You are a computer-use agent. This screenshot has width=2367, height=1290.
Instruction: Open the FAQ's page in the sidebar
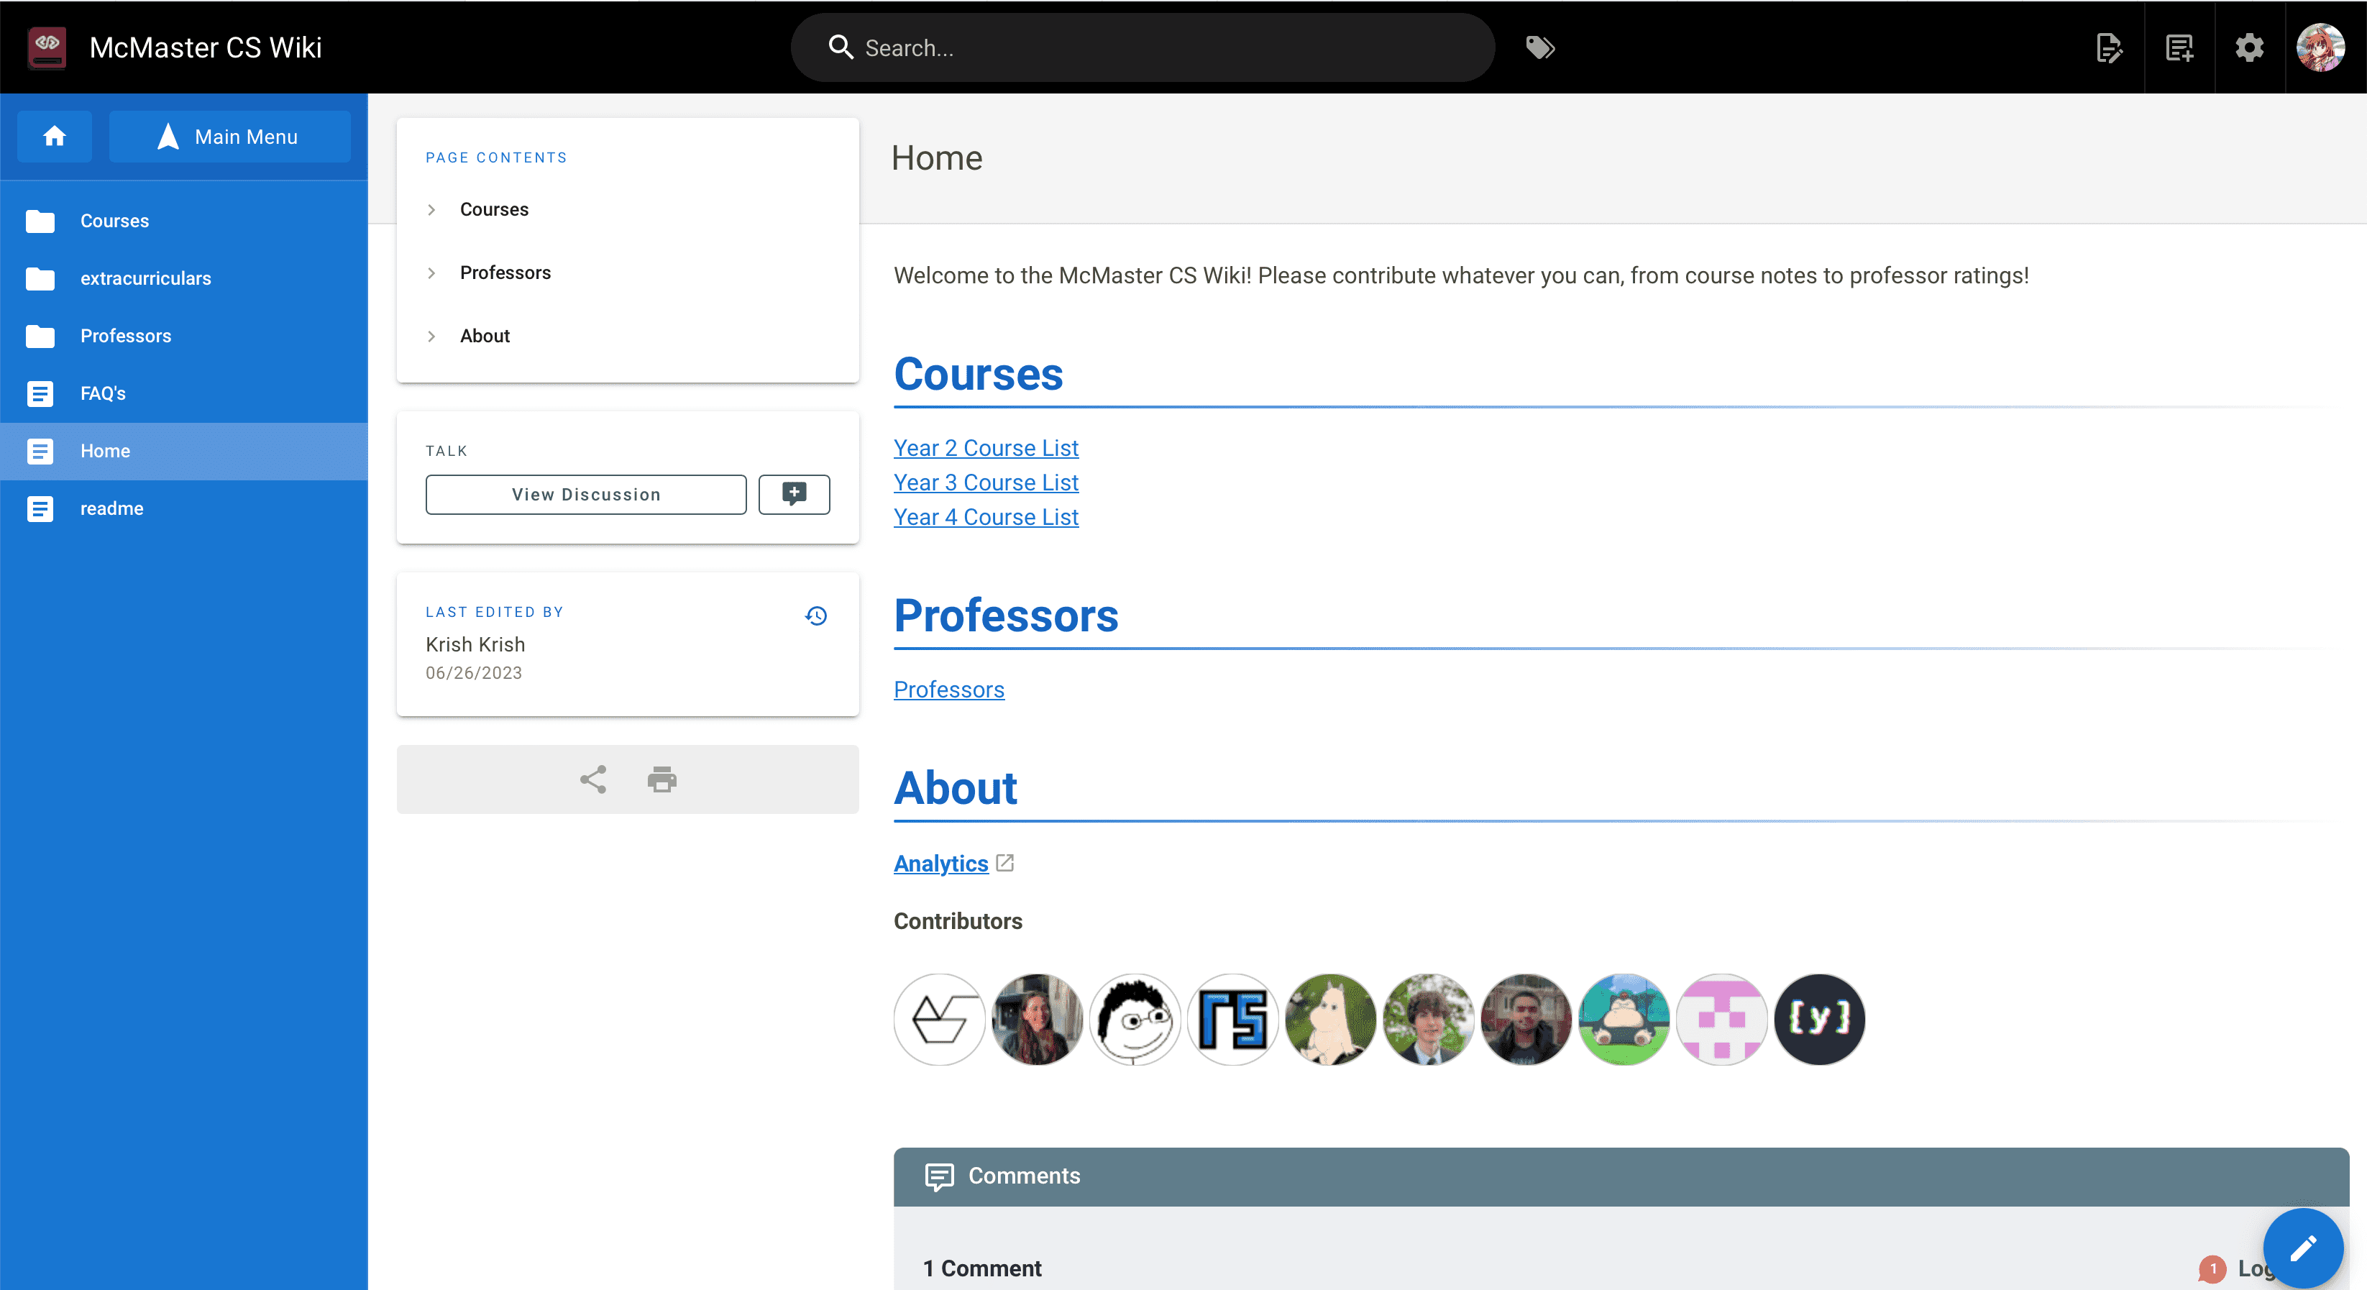click(184, 393)
